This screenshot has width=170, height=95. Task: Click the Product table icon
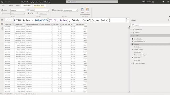click(133, 32)
